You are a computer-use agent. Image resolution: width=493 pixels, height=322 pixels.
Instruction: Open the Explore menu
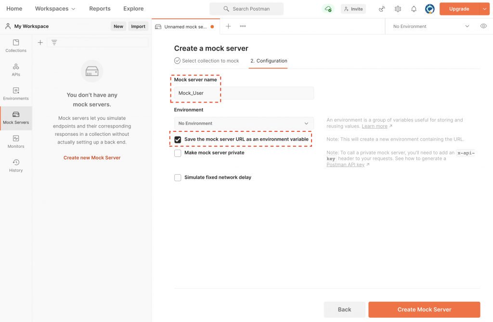click(x=133, y=9)
